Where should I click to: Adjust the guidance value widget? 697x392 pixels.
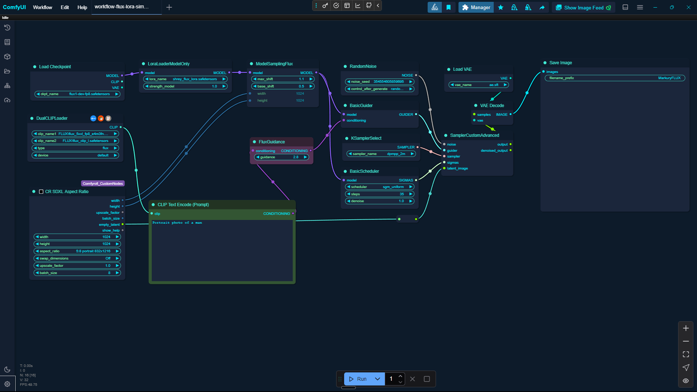(282, 157)
